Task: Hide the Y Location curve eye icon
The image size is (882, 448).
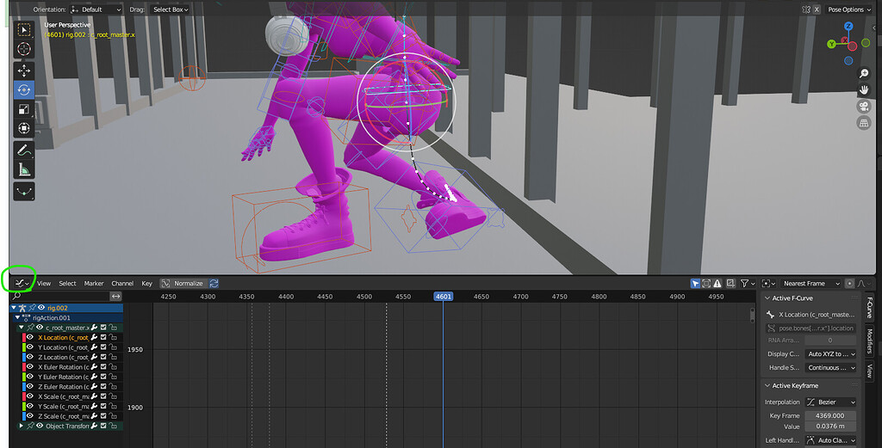Action: pos(30,347)
